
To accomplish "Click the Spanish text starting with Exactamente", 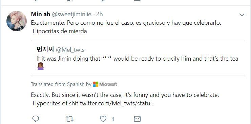I will coord(126,27).
